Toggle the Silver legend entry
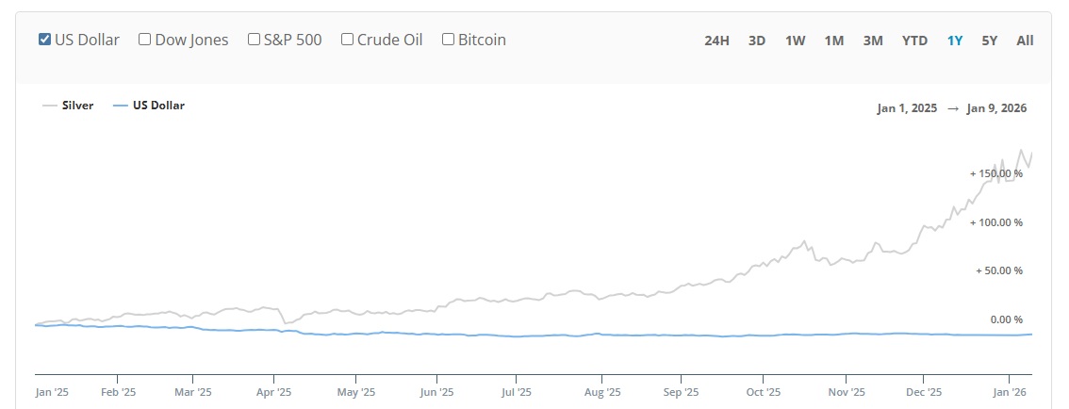 [x=77, y=106]
